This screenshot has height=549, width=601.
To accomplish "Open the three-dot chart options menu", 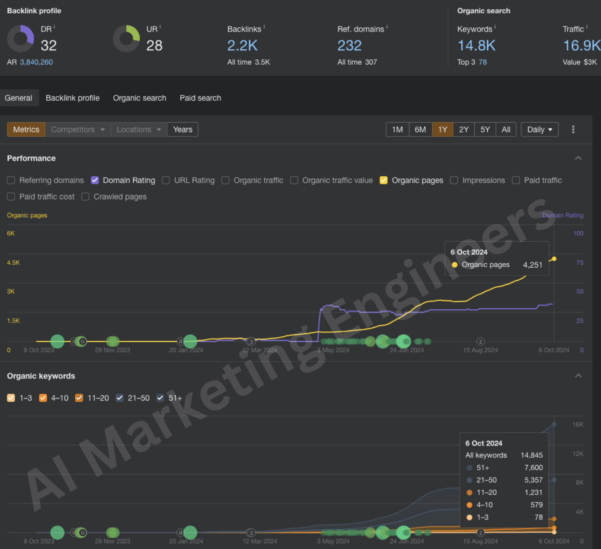I will point(573,129).
